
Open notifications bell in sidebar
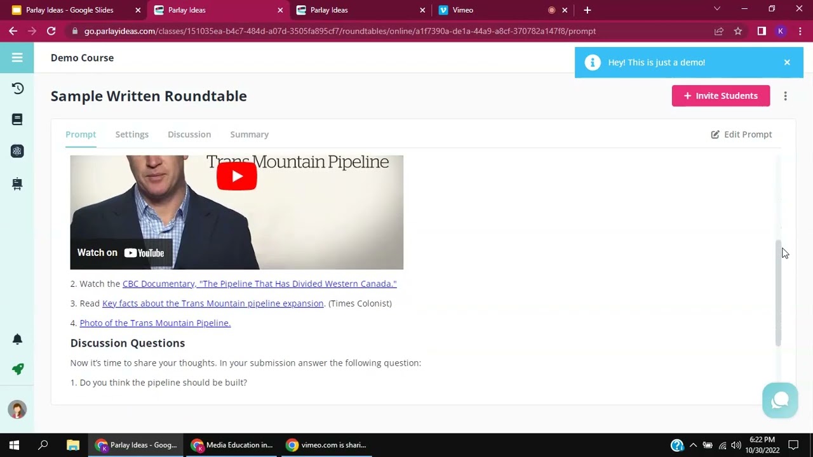17,339
